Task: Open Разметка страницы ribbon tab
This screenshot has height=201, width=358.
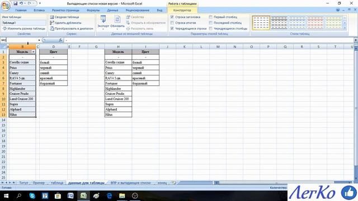Action: coord(65,10)
